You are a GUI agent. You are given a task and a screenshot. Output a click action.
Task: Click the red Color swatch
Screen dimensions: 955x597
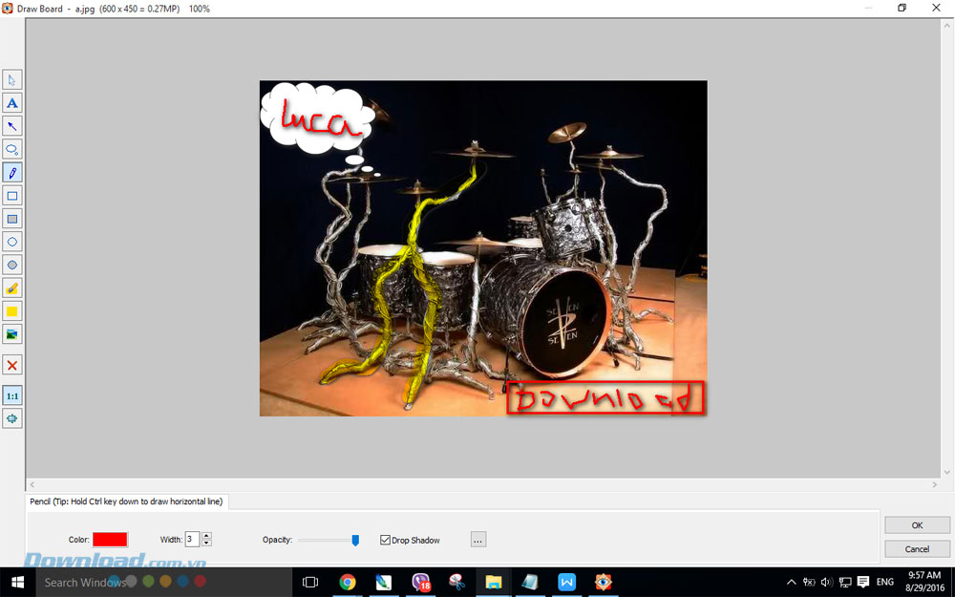(110, 540)
